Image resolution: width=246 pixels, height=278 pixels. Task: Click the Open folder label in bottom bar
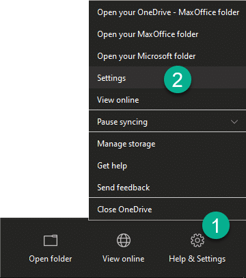point(51,259)
